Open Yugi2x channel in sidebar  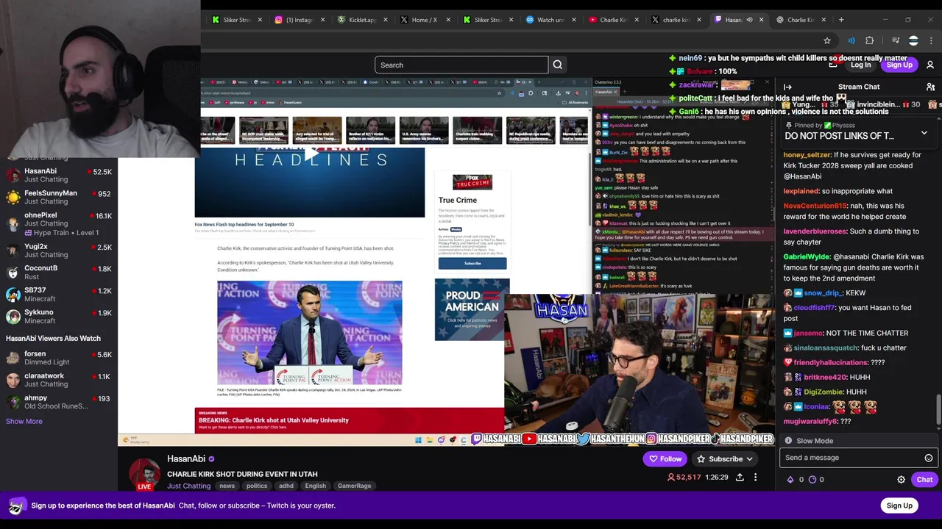coord(59,251)
